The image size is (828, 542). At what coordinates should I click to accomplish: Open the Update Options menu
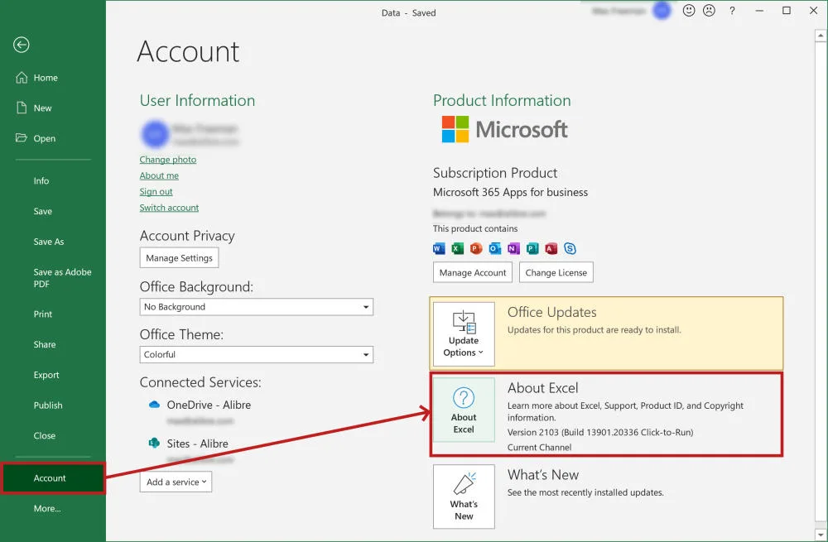pyautogui.click(x=464, y=334)
